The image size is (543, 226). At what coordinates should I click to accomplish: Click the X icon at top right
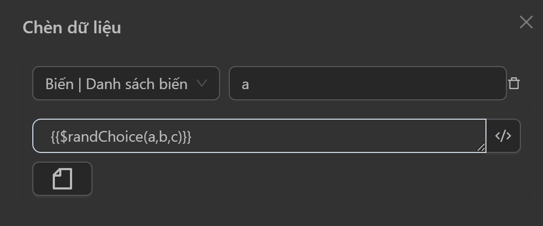tap(526, 22)
